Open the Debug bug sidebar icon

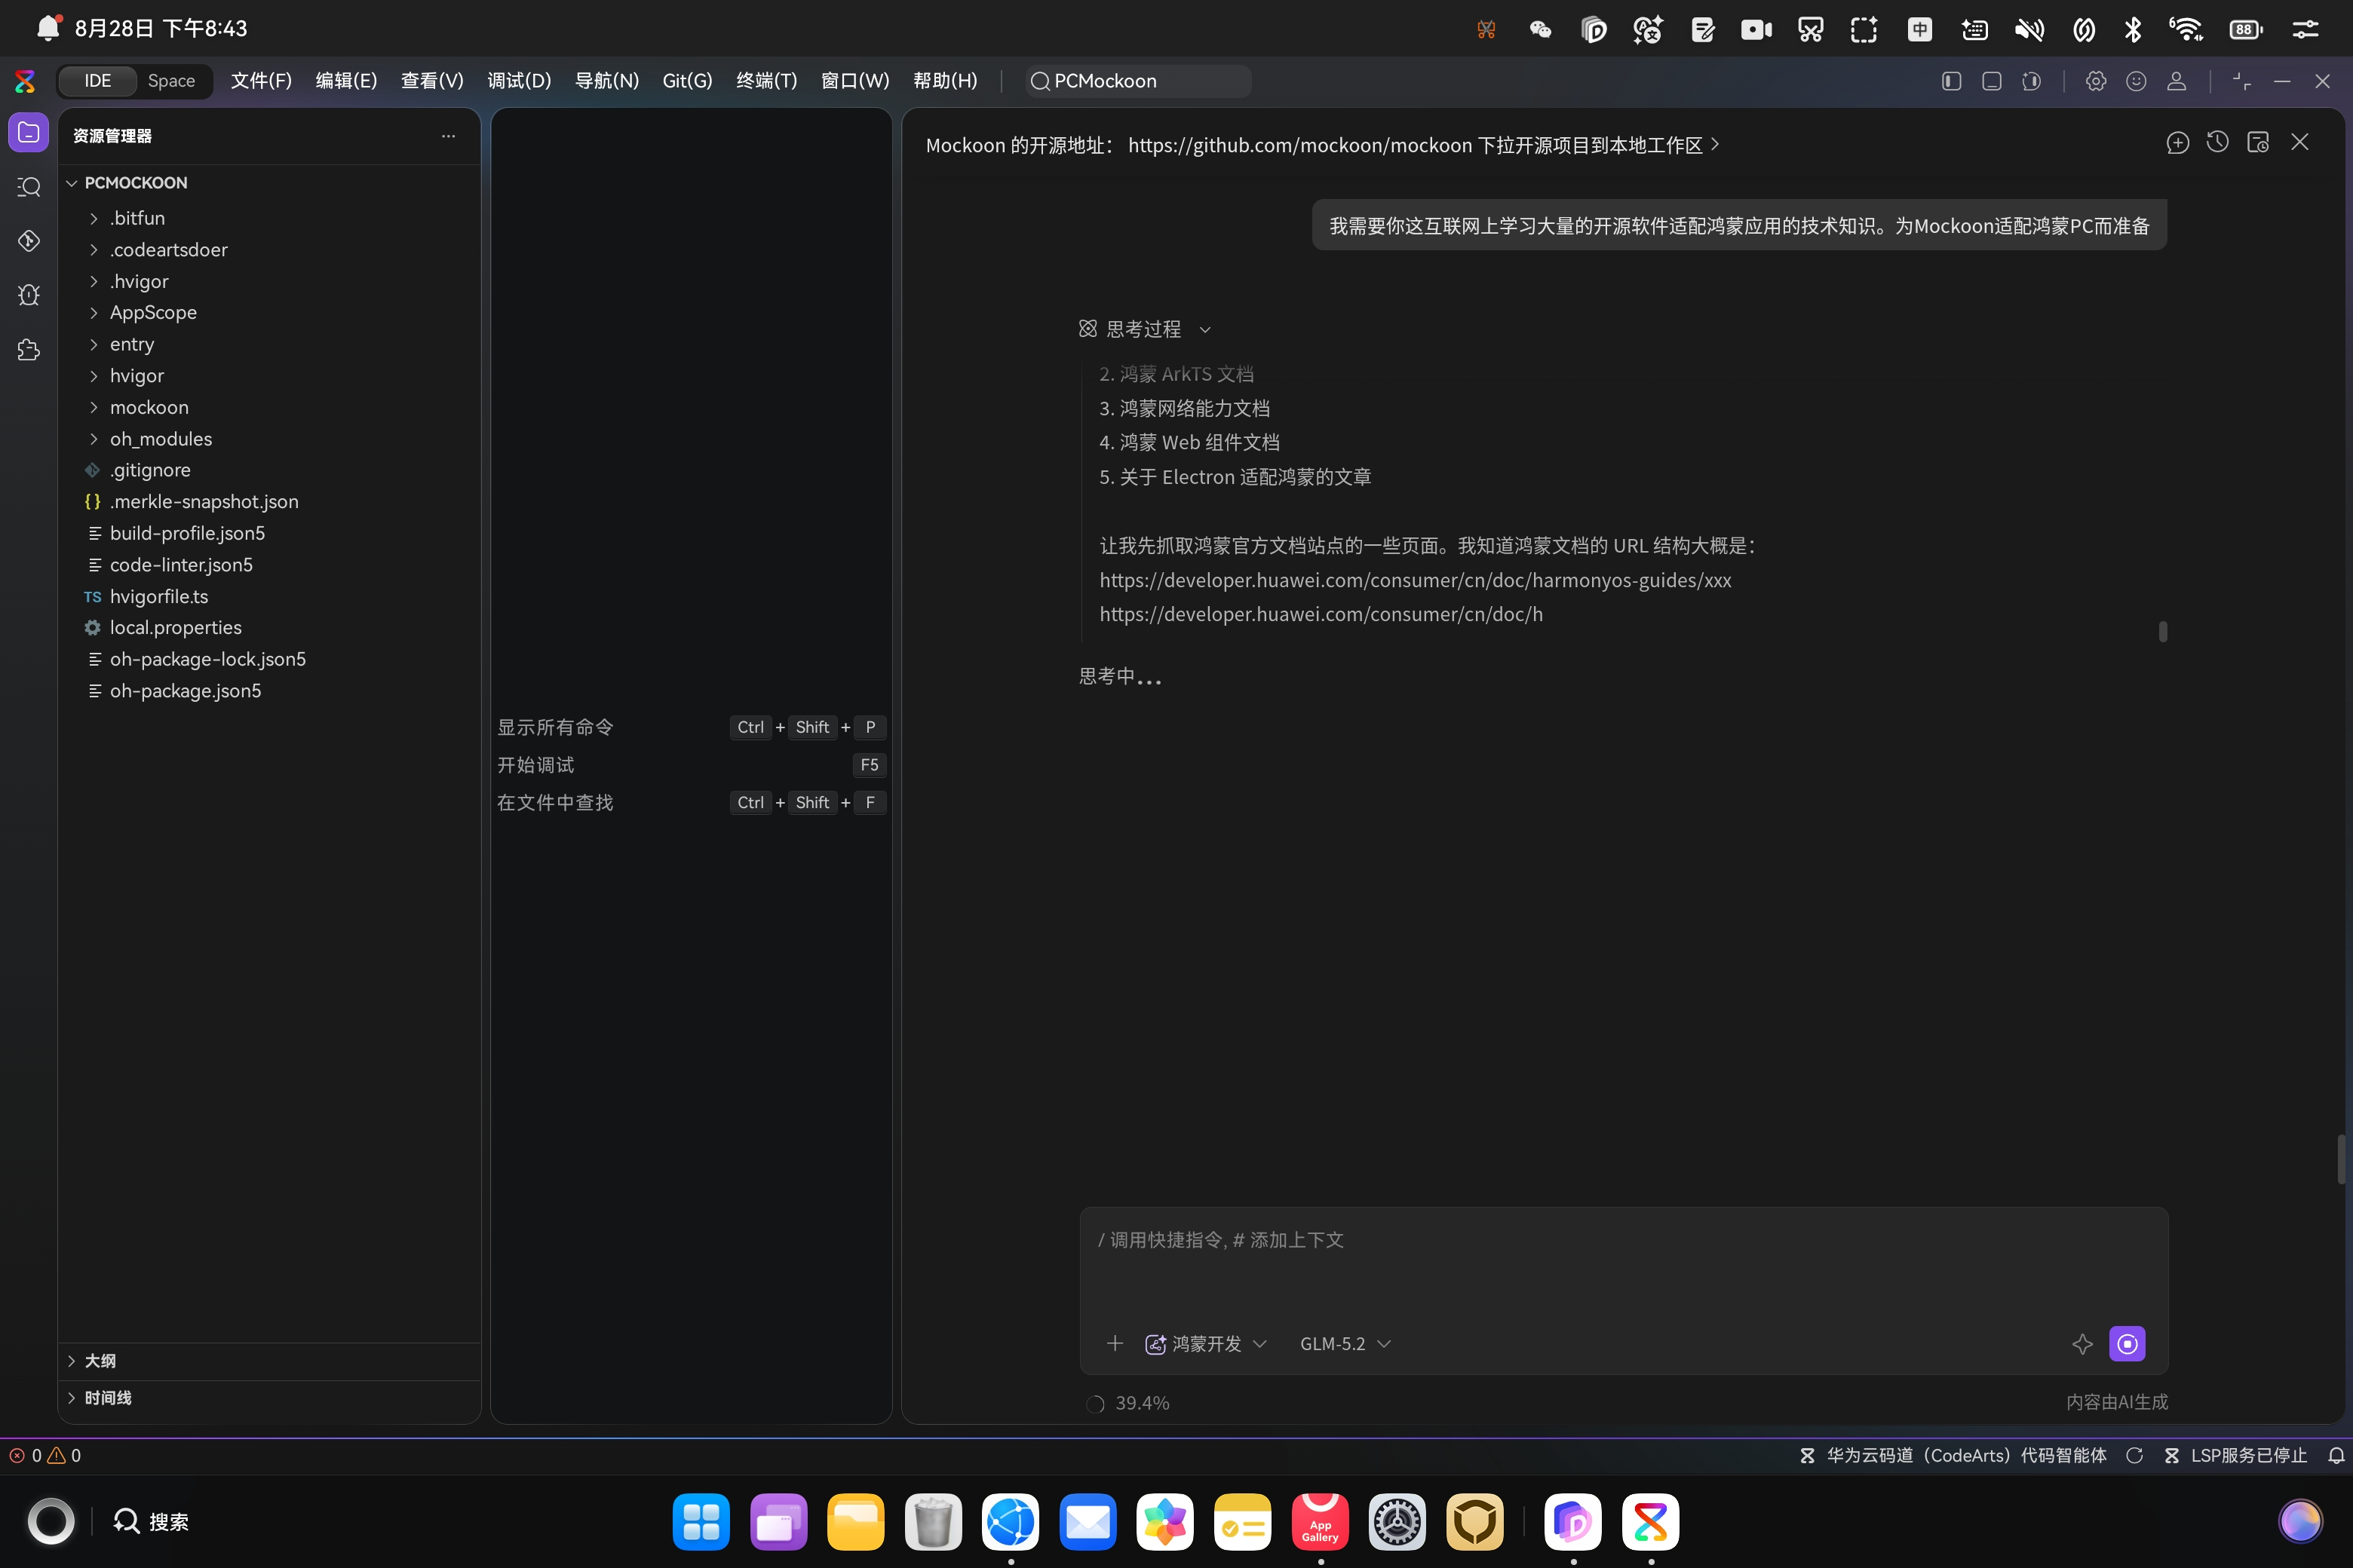pyautogui.click(x=29, y=295)
